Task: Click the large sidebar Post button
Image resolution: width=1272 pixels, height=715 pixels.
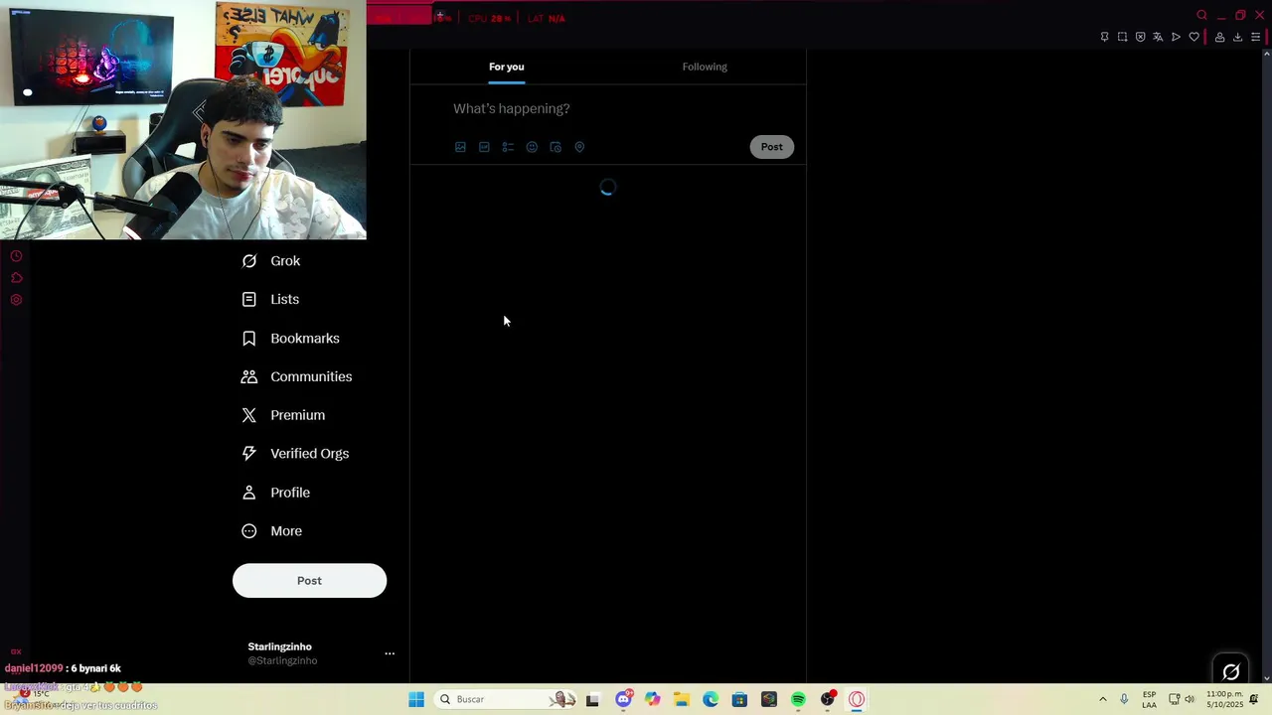Action: pyautogui.click(x=309, y=581)
